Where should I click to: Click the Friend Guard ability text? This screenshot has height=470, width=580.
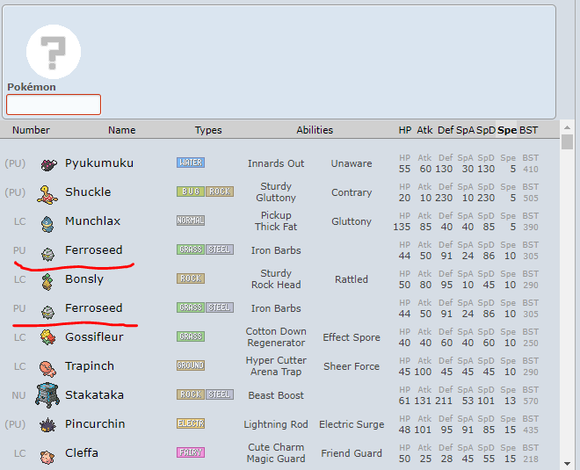point(352,453)
